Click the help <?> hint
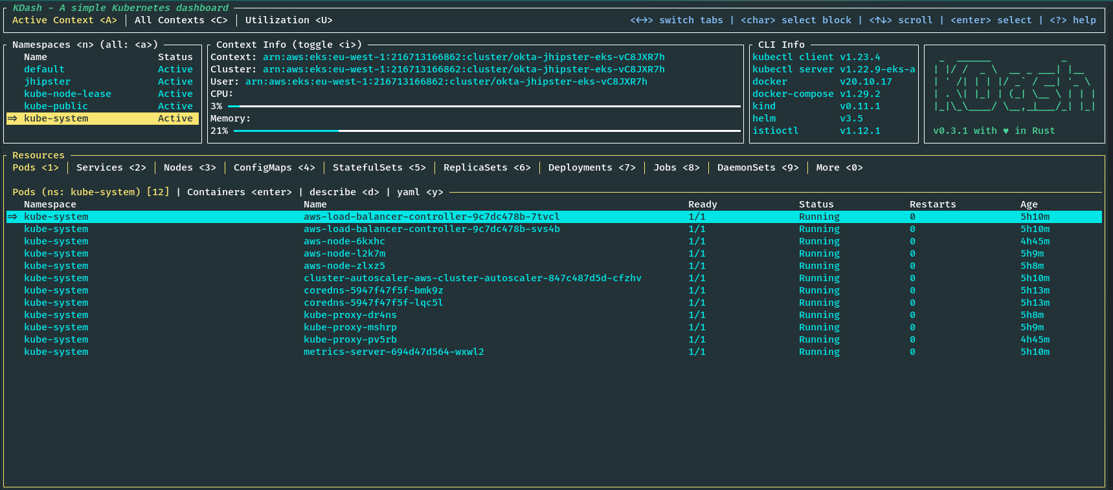Screen dimensions: 1113x490 (1073, 20)
